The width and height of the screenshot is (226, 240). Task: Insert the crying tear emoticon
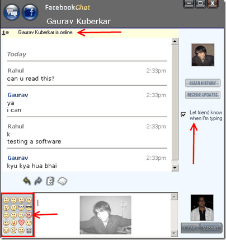(21, 215)
